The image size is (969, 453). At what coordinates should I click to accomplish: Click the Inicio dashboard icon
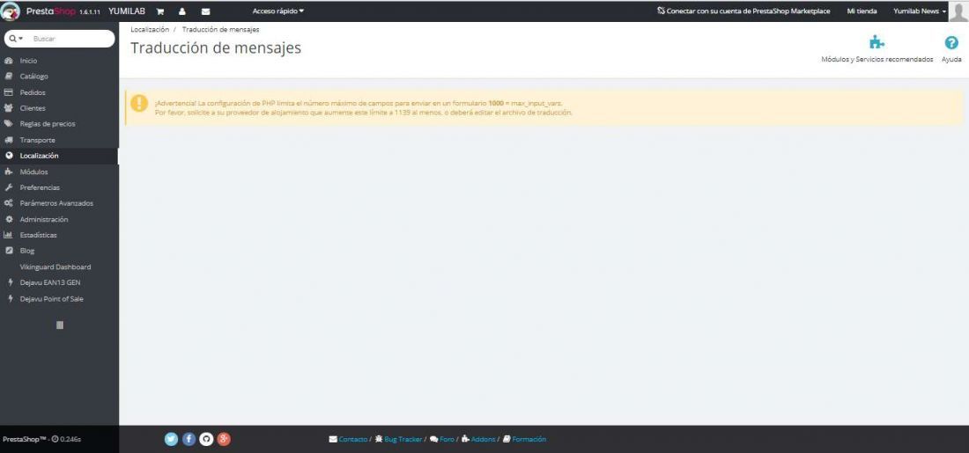click(x=9, y=61)
